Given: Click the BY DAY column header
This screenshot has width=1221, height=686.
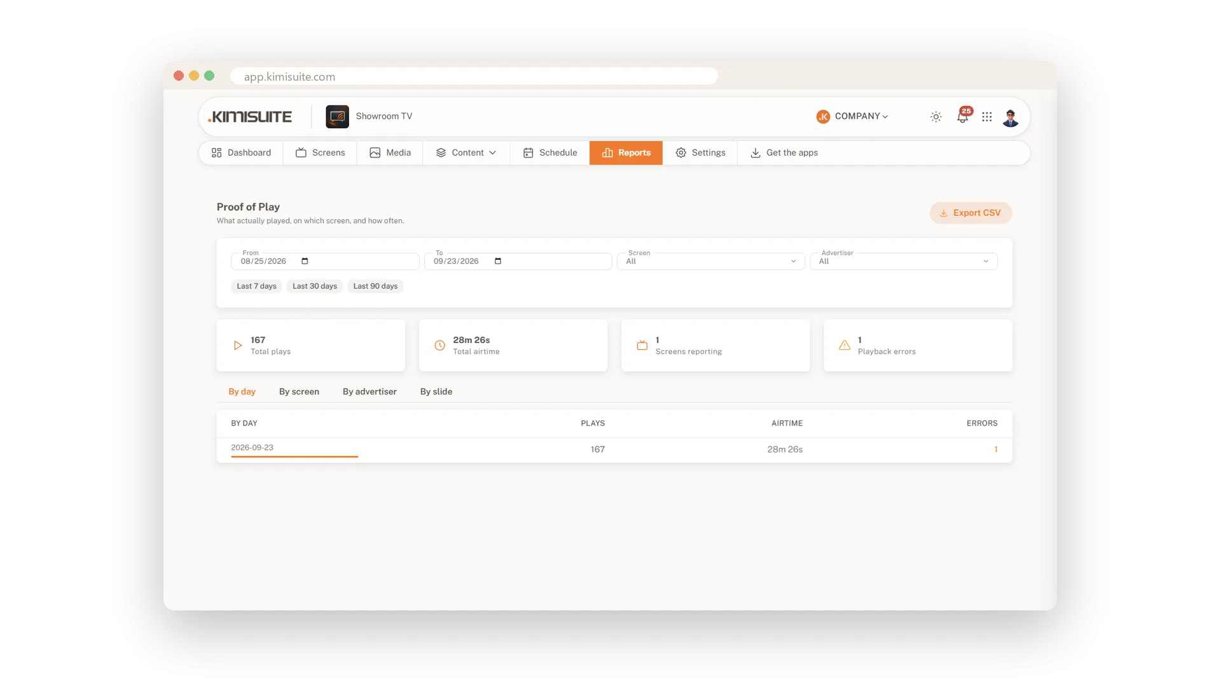Looking at the screenshot, I should point(244,424).
